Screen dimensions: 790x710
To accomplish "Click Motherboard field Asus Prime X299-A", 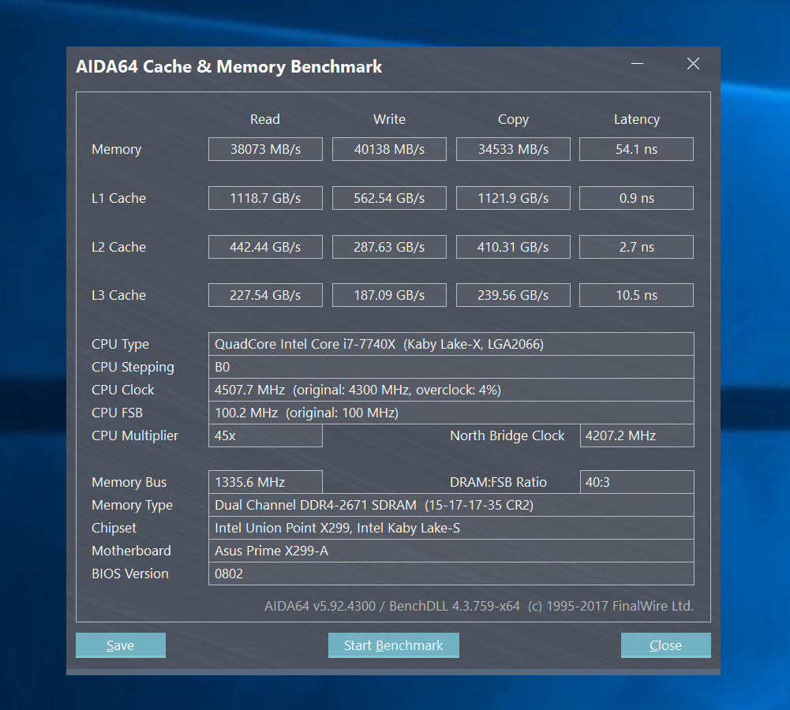I will pos(451,551).
